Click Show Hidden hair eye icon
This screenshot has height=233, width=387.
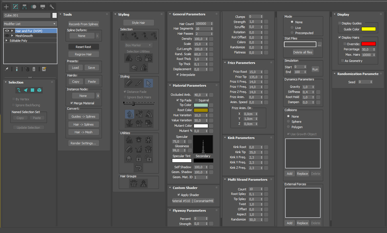(144, 67)
